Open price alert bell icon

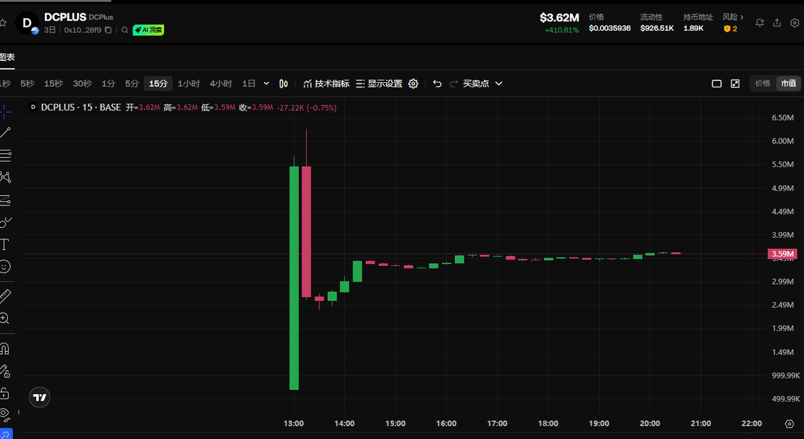pos(760,23)
